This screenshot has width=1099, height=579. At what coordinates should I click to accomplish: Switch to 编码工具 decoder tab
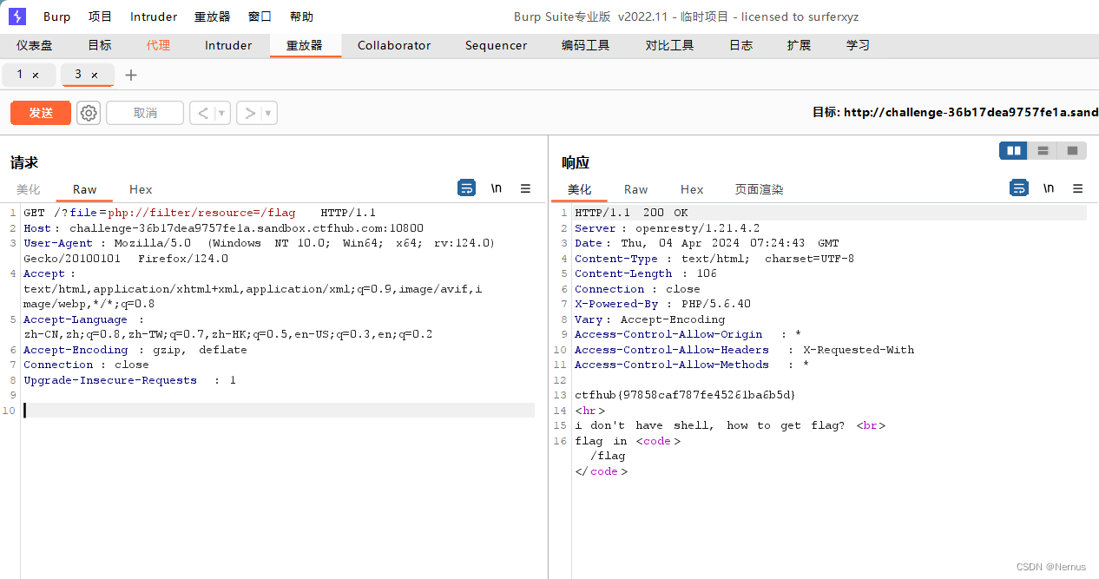tap(586, 45)
